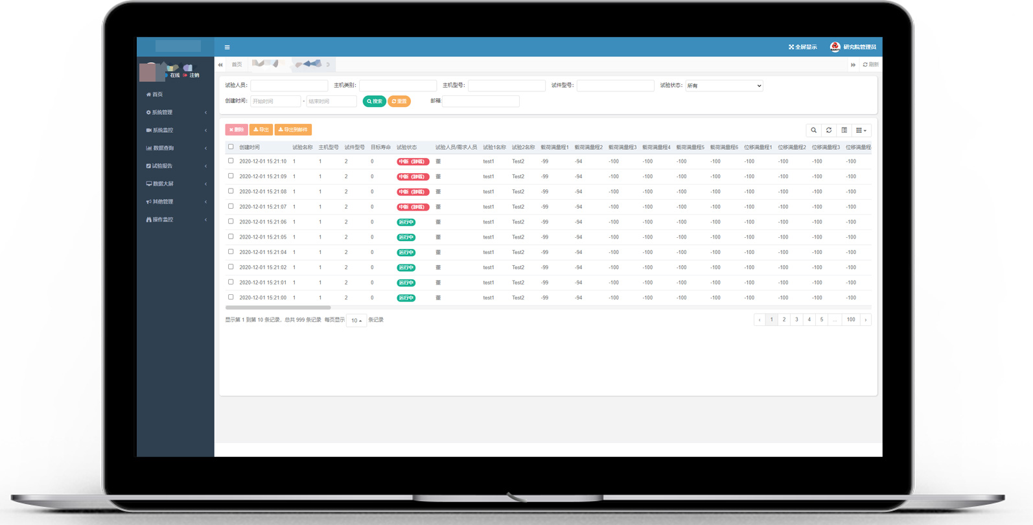Click the table search magnifier icon

pos(813,130)
